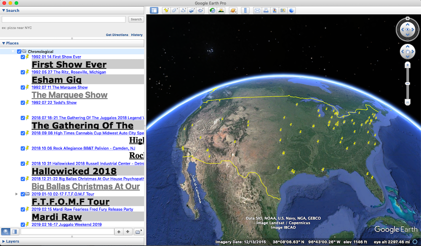Uncheck Rock Allegiance Camden placemark
The image size is (421, 246).
[23, 148]
